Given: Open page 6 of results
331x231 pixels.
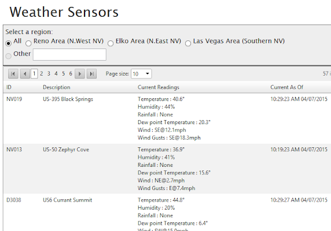Looking at the screenshot, I should click(71, 74).
